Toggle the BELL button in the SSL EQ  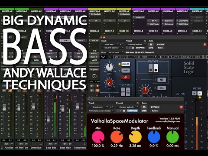pos(162,88)
